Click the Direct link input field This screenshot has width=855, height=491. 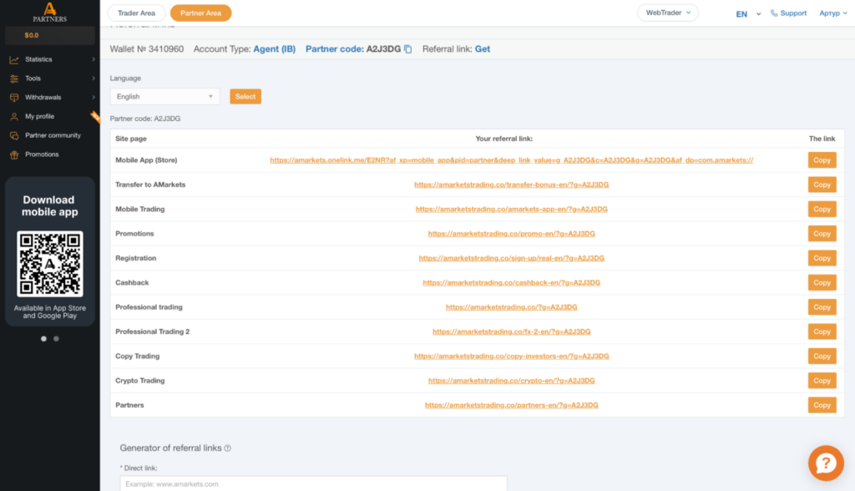[314, 484]
